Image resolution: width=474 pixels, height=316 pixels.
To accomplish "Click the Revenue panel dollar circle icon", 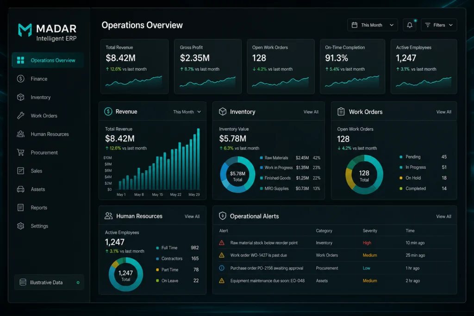I will pyautogui.click(x=108, y=112).
